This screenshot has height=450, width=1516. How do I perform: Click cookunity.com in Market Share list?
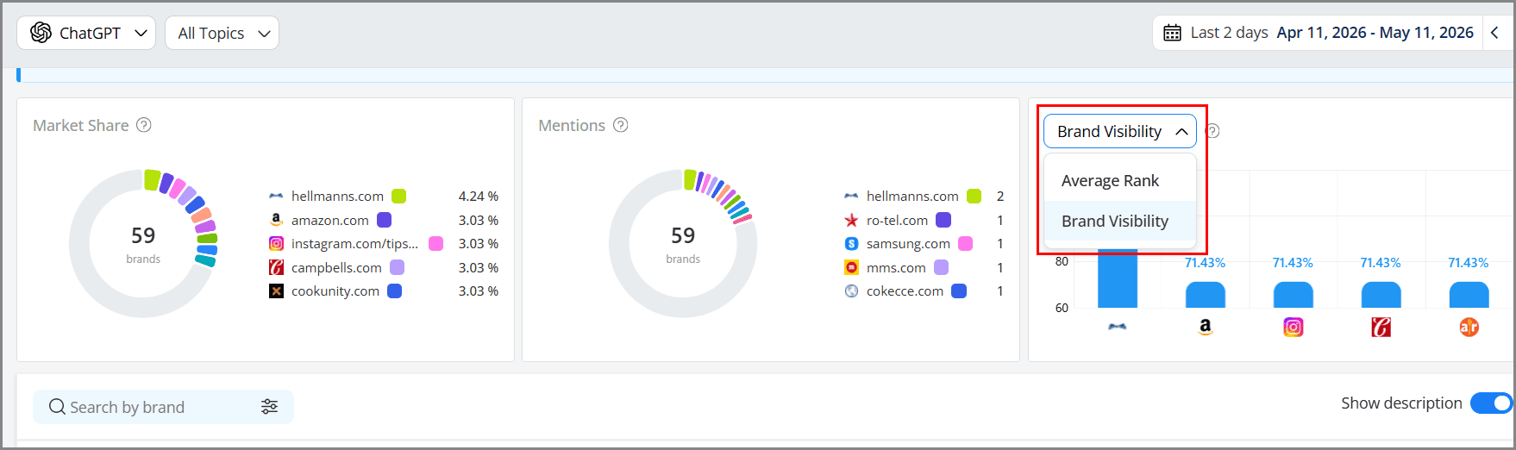pos(335,291)
